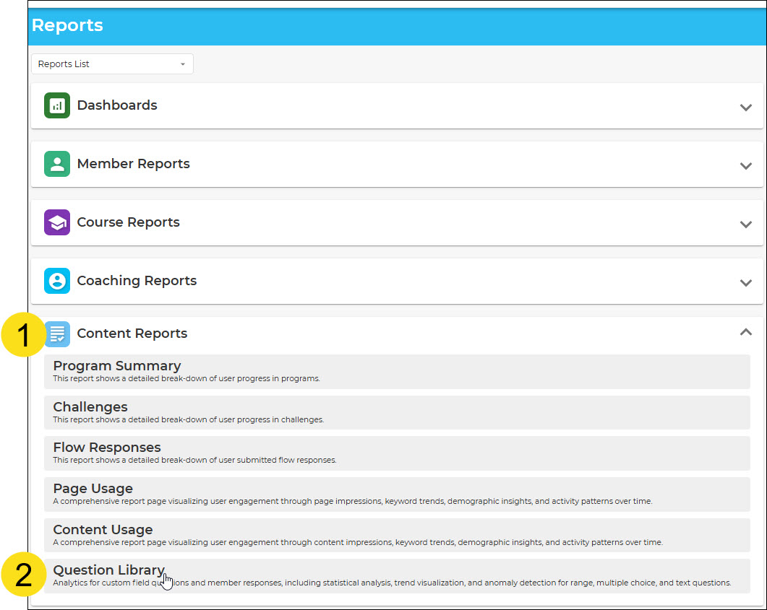This screenshot has width=767, height=610.
Task: Click the Dashboards section title
Action: [117, 105]
